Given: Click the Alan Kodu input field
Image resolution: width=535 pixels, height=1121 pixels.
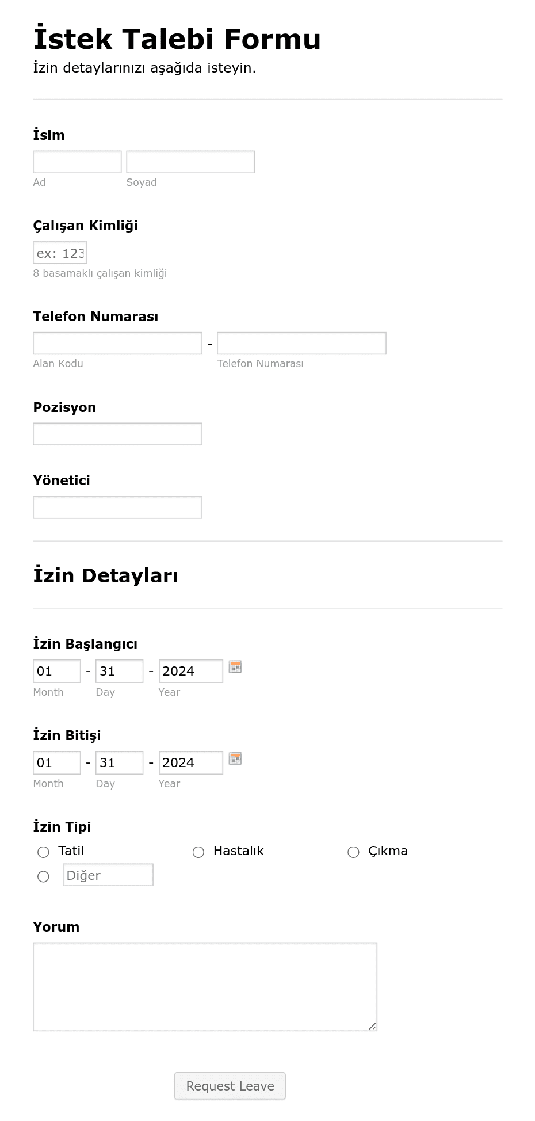Looking at the screenshot, I should point(117,343).
